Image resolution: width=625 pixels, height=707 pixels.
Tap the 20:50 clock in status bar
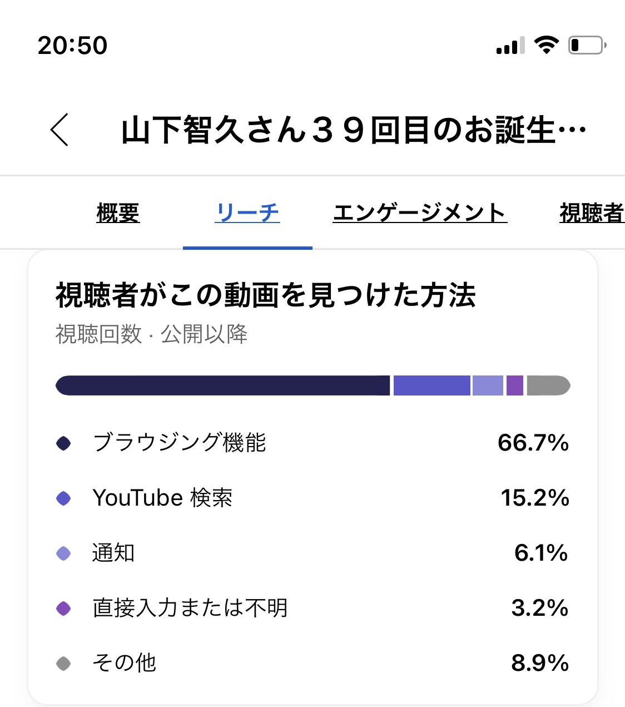(x=72, y=45)
